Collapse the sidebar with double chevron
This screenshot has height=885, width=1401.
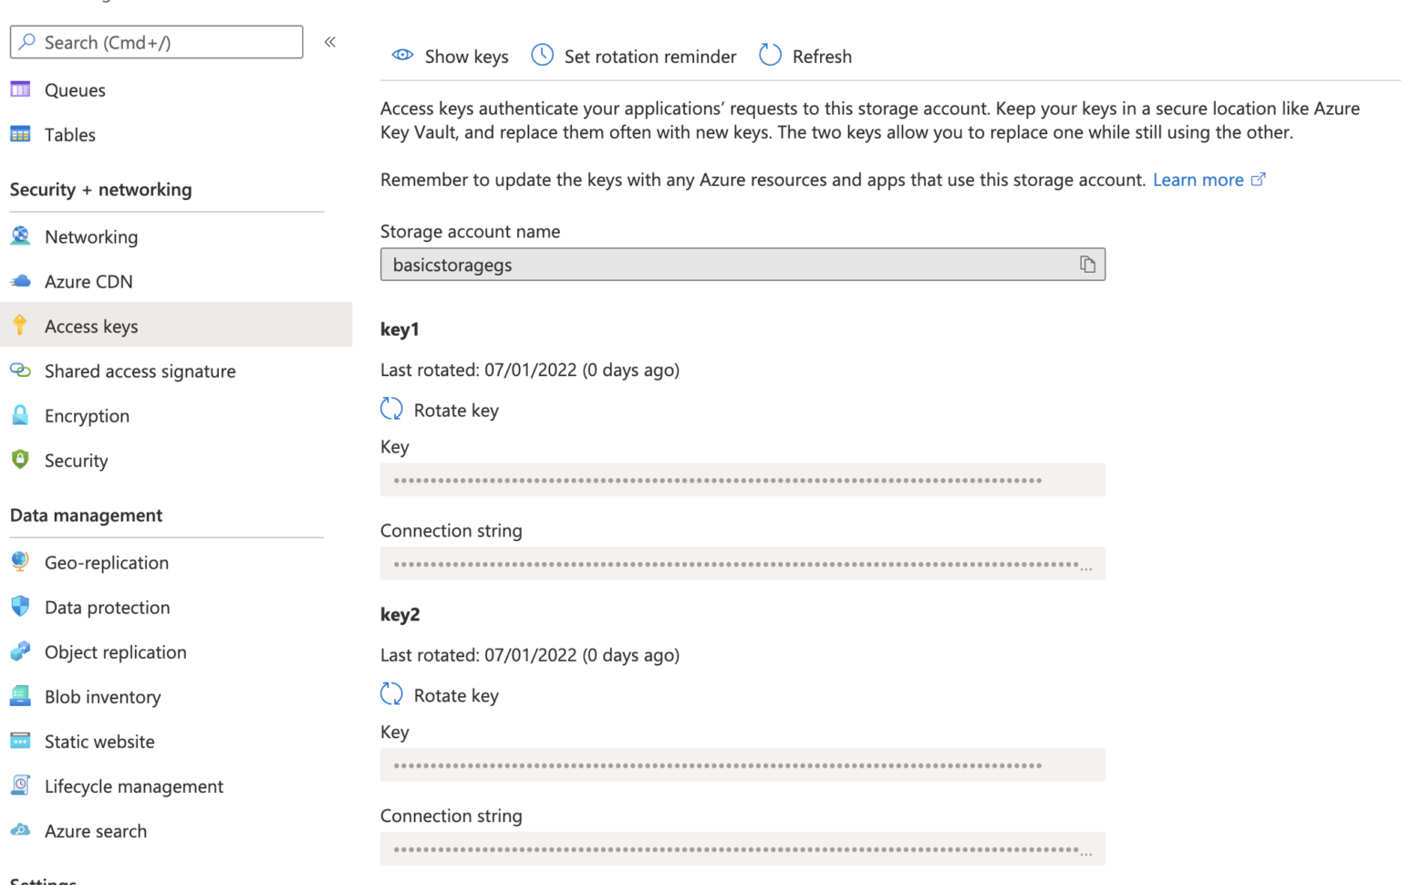coord(330,42)
